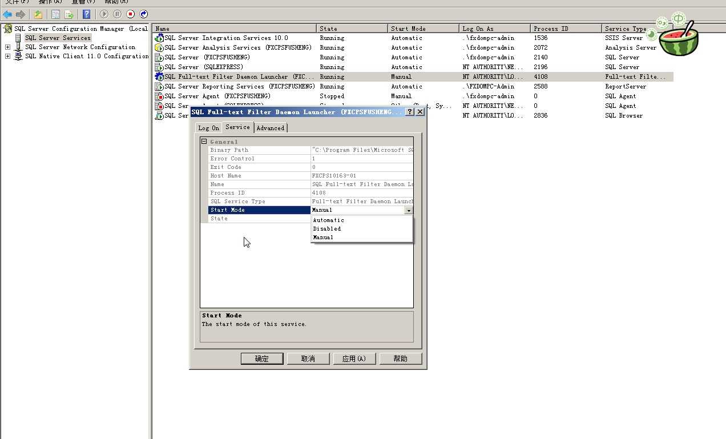Select the SQL Server Services tree item
726x439 pixels.
click(58, 38)
